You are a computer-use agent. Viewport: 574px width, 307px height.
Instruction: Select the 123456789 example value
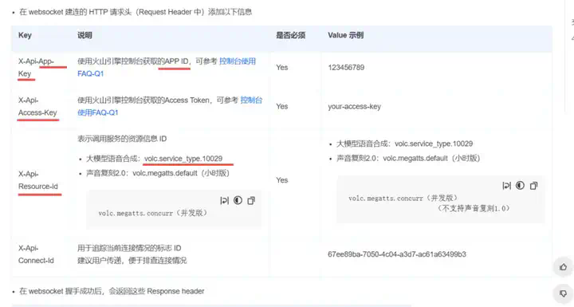(x=346, y=68)
